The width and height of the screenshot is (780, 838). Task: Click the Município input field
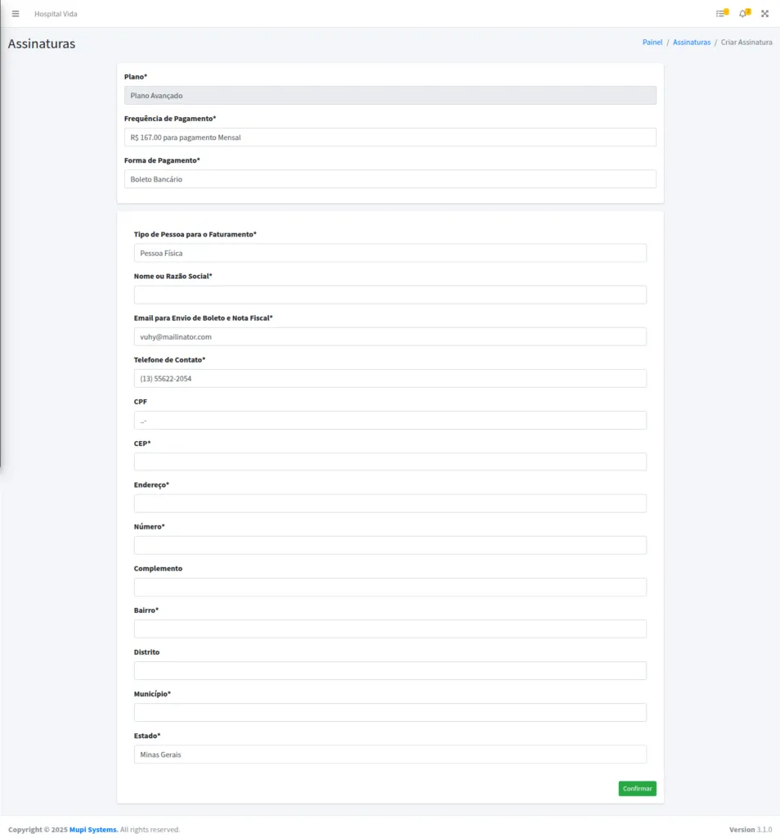(390, 713)
